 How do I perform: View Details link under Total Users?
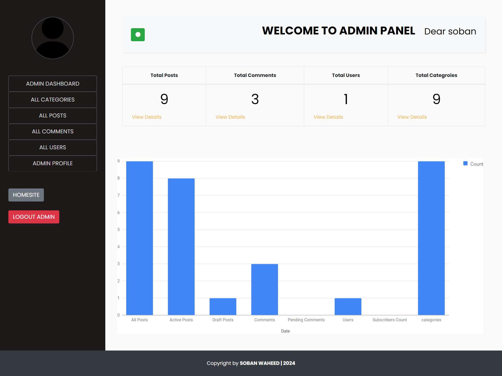pos(328,117)
